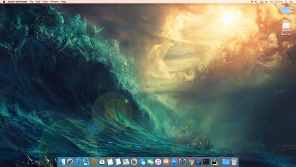The height and width of the screenshot is (167, 296).
Task: Open the File menu
Action: coord(31,2)
